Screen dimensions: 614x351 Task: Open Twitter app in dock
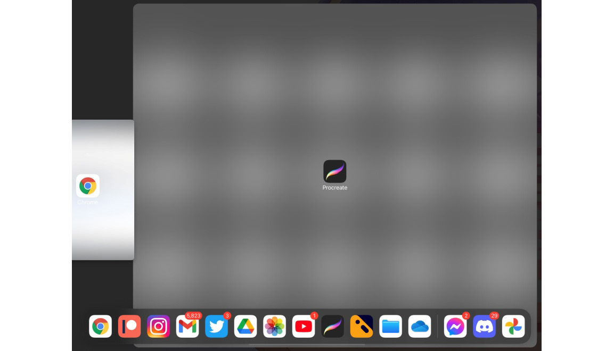pos(217,326)
